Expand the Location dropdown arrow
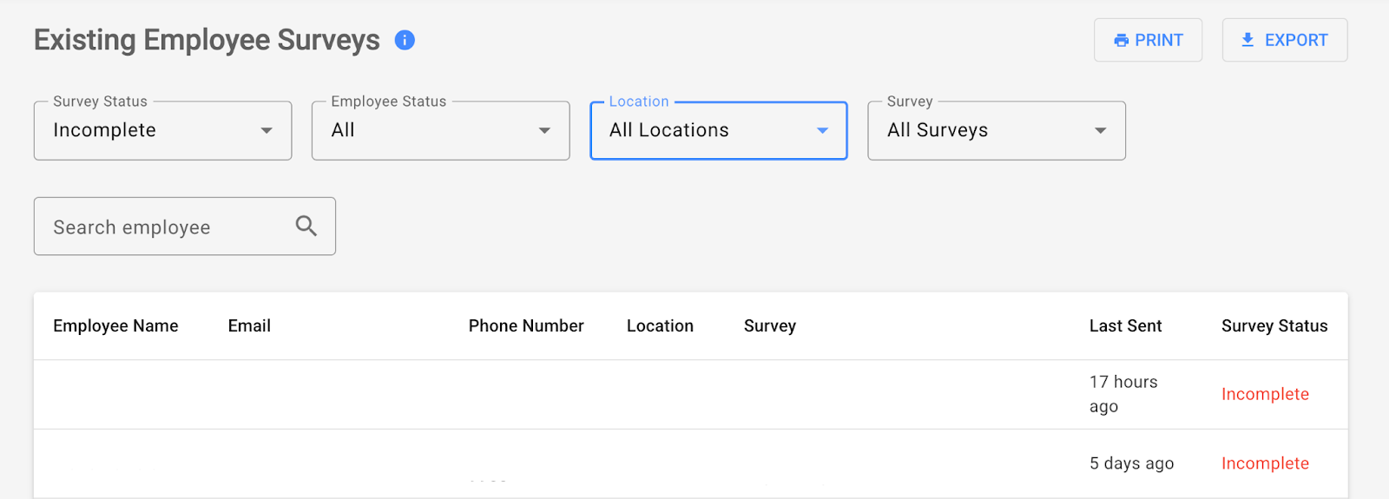 (x=822, y=131)
